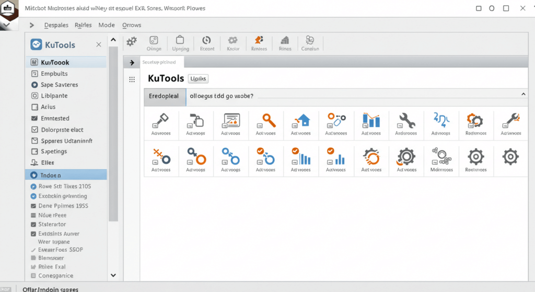The width and height of the screenshot is (535, 292).
Task: Select the highlighted Tndoen sidebar item
Action: [66, 175]
